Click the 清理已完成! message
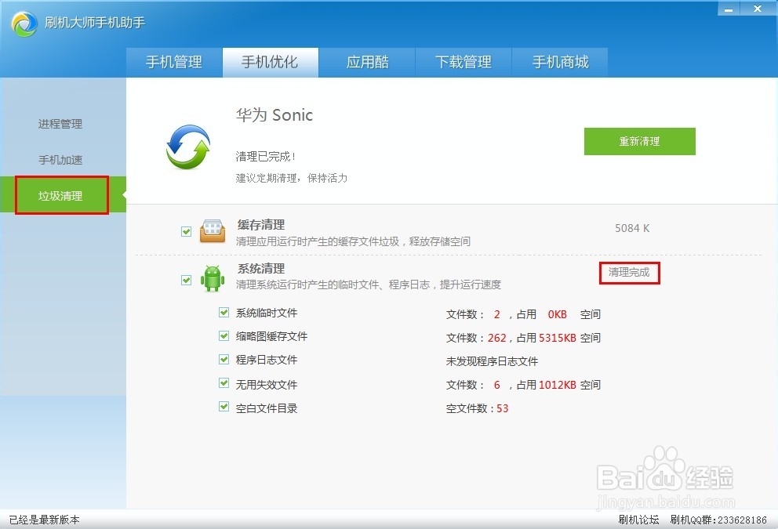778x529 pixels. pyautogui.click(x=265, y=157)
